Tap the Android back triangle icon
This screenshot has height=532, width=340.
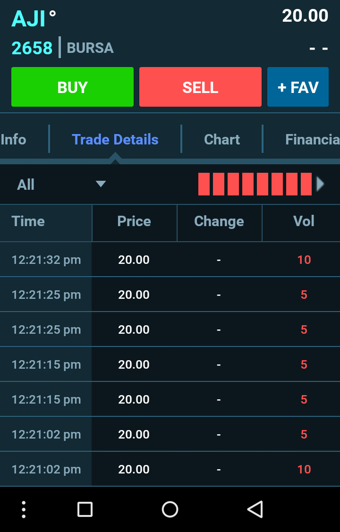pyautogui.click(x=255, y=509)
